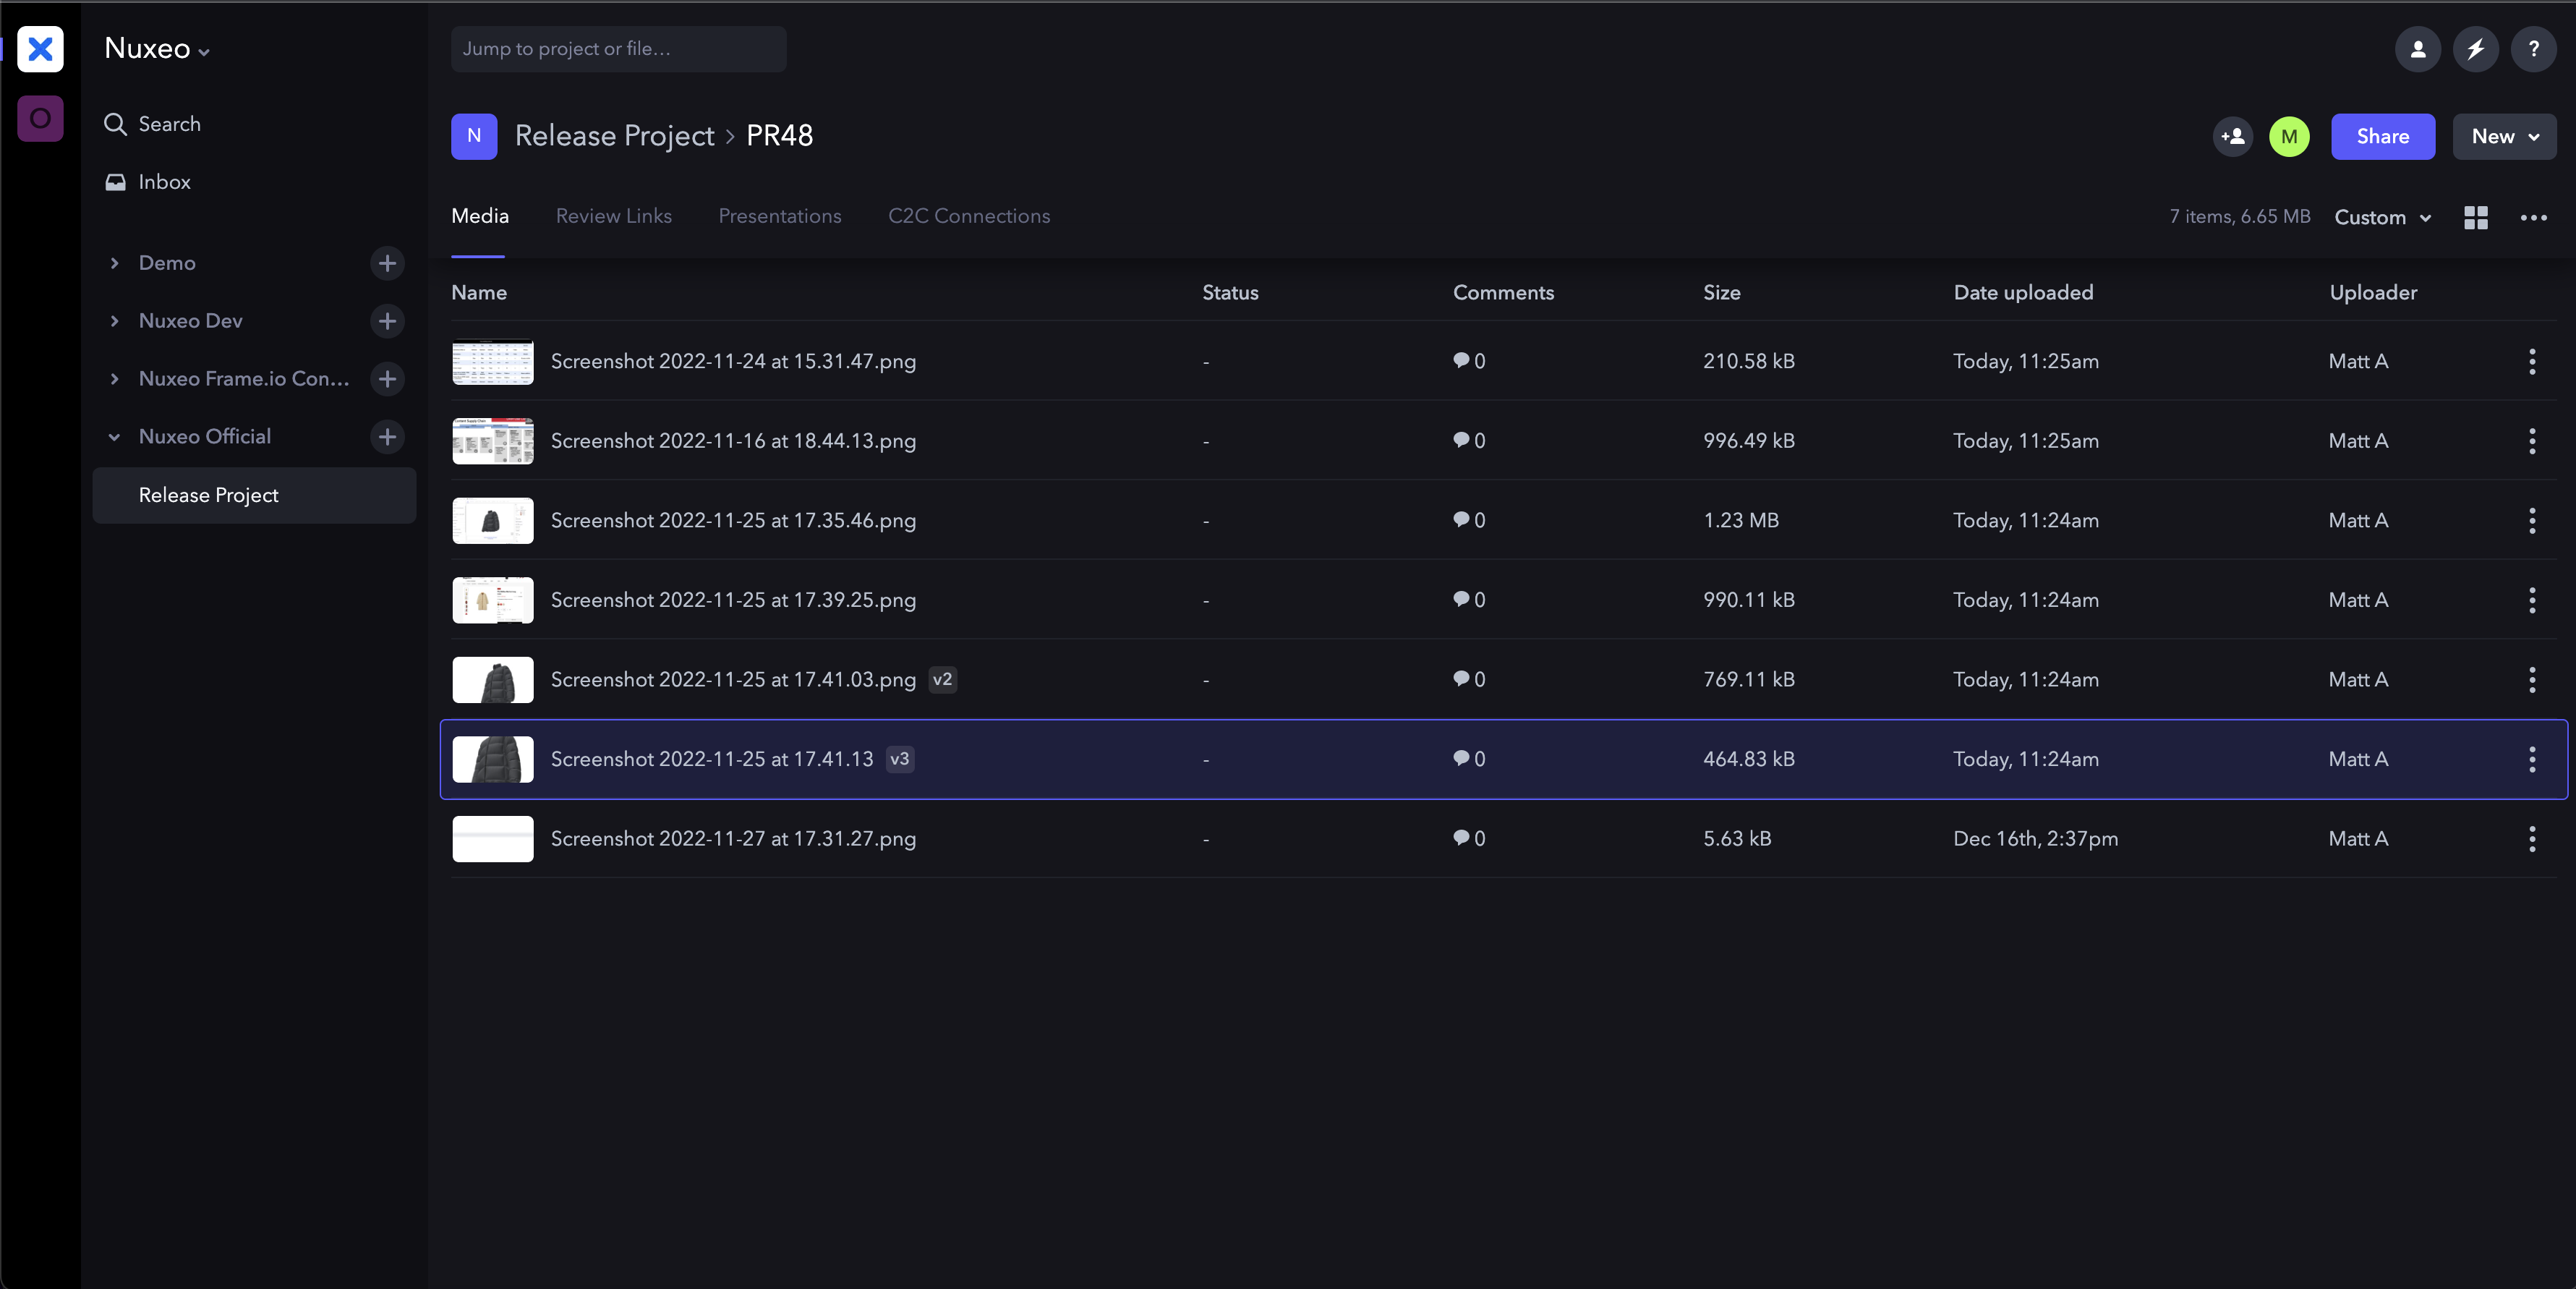Open Search from the sidebar
Image resolution: width=2576 pixels, height=1289 pixels.
click(x=153, y=124)
